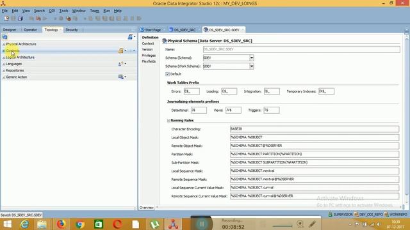Click the Partition Mask field

[x=315, y=154]
